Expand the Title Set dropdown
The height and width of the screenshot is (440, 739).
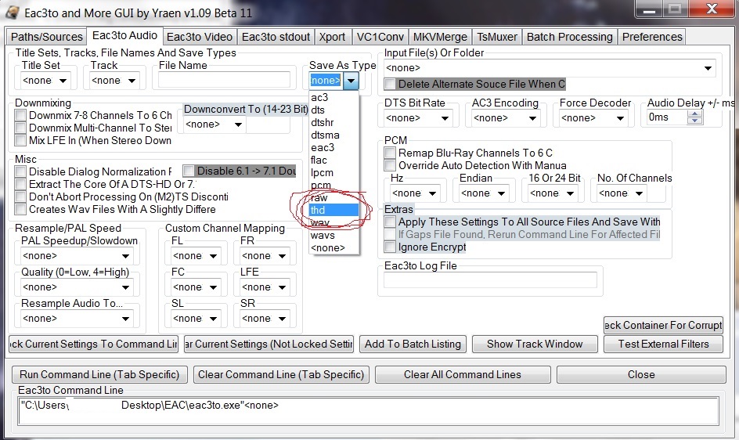(63, 81)
